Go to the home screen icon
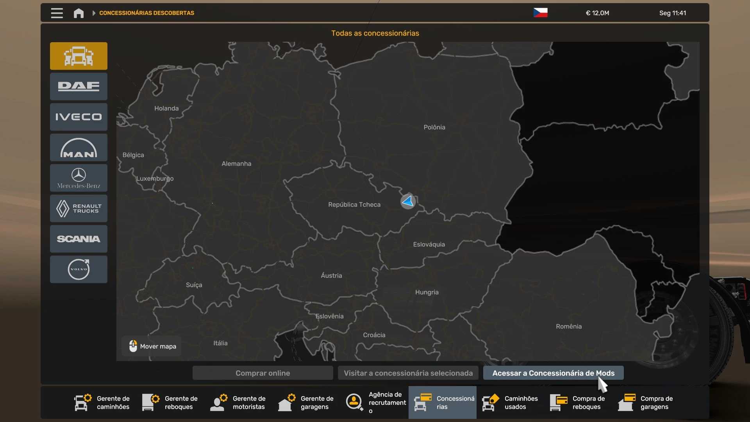This screenshot has width=750, height=422. [79, 13]
